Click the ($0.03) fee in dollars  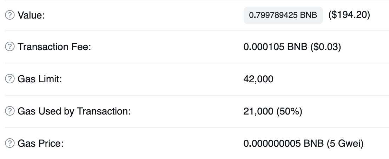(325, 47)
